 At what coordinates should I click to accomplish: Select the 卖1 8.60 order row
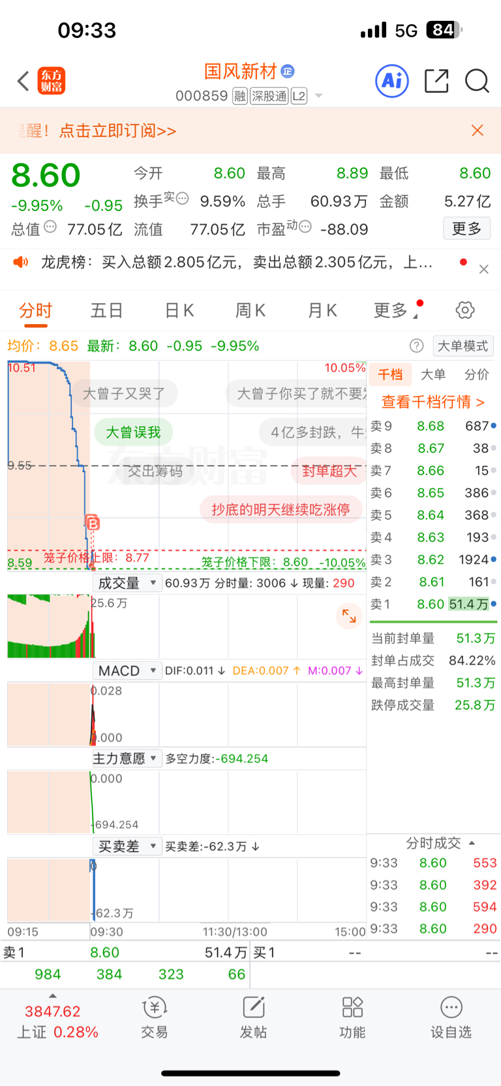433,604
